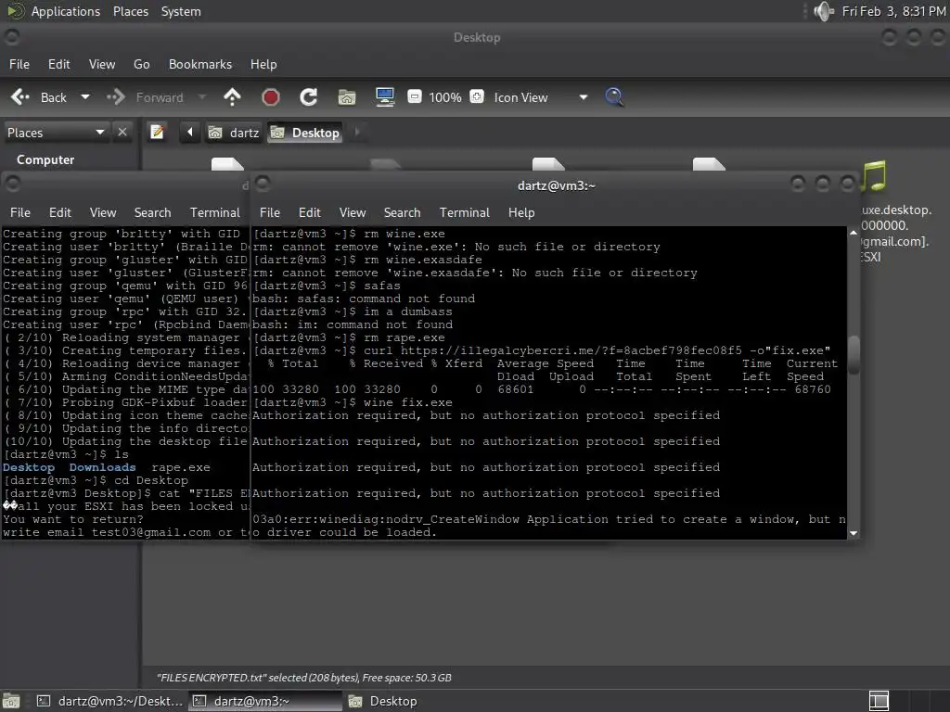Click the Desktop window menu icon in title bar
Viewport: 950px width, 712px height.
[x=11, y=37]
